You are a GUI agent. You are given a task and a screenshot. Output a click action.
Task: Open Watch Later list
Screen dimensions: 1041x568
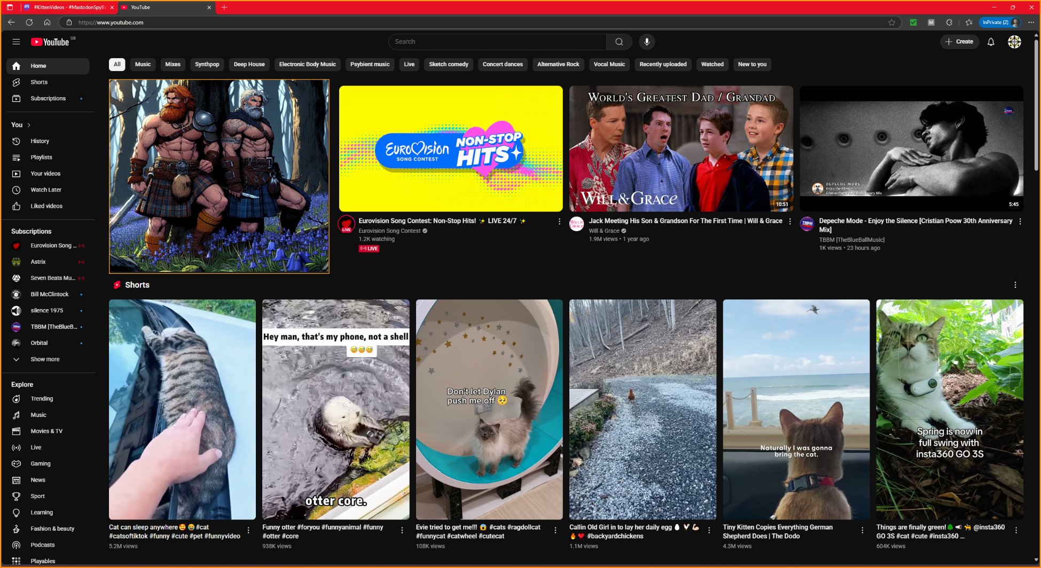(48, 190)
